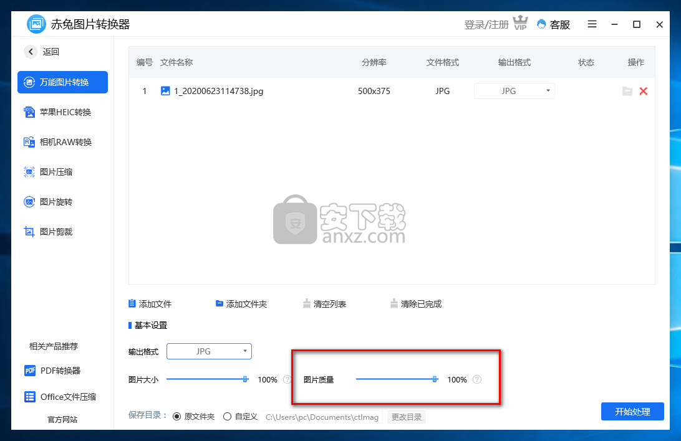The image size is (681, 441).
Task: Click the 分辨率 column header
Action: click(374, 62)
